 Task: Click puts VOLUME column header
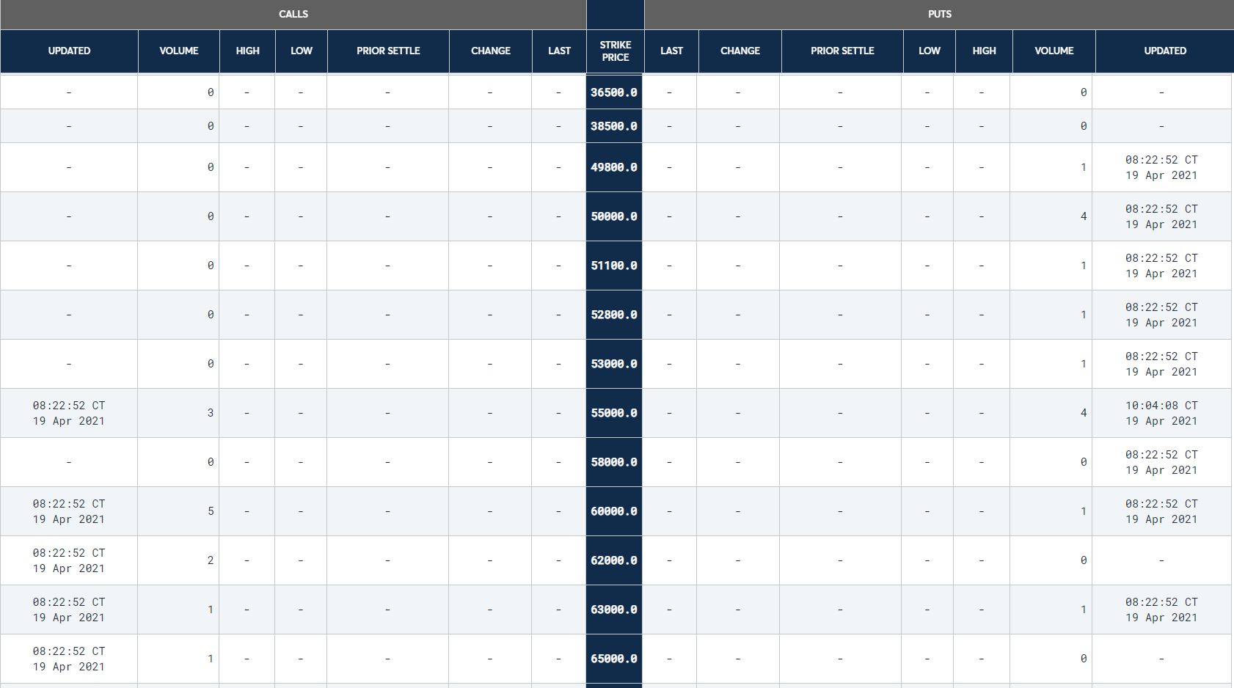click(x=1054, y=51)
